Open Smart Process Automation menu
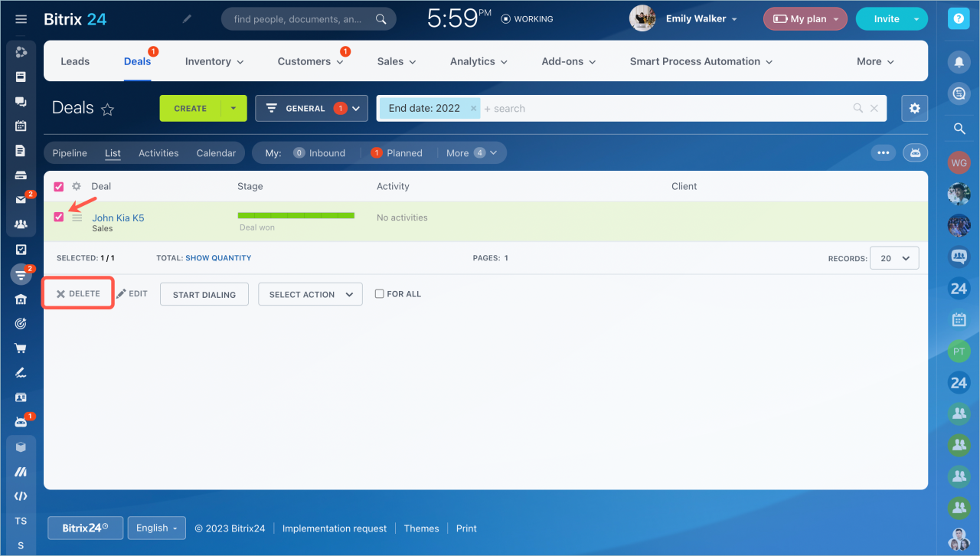The height and width of the screenshot is (556, 980). 701,61
